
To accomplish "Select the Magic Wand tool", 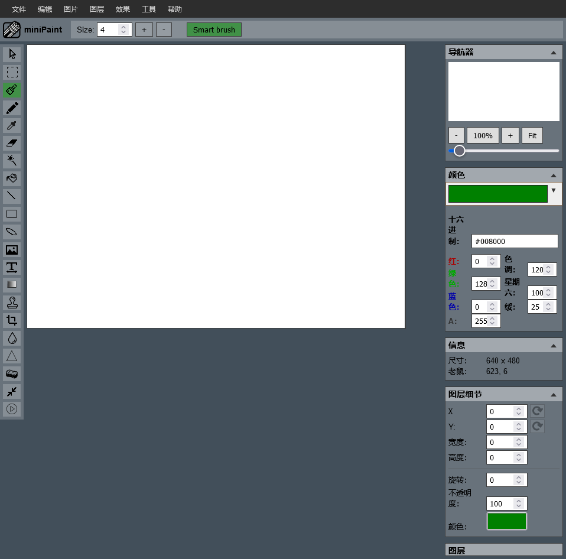I will click(x=12, y=161).
